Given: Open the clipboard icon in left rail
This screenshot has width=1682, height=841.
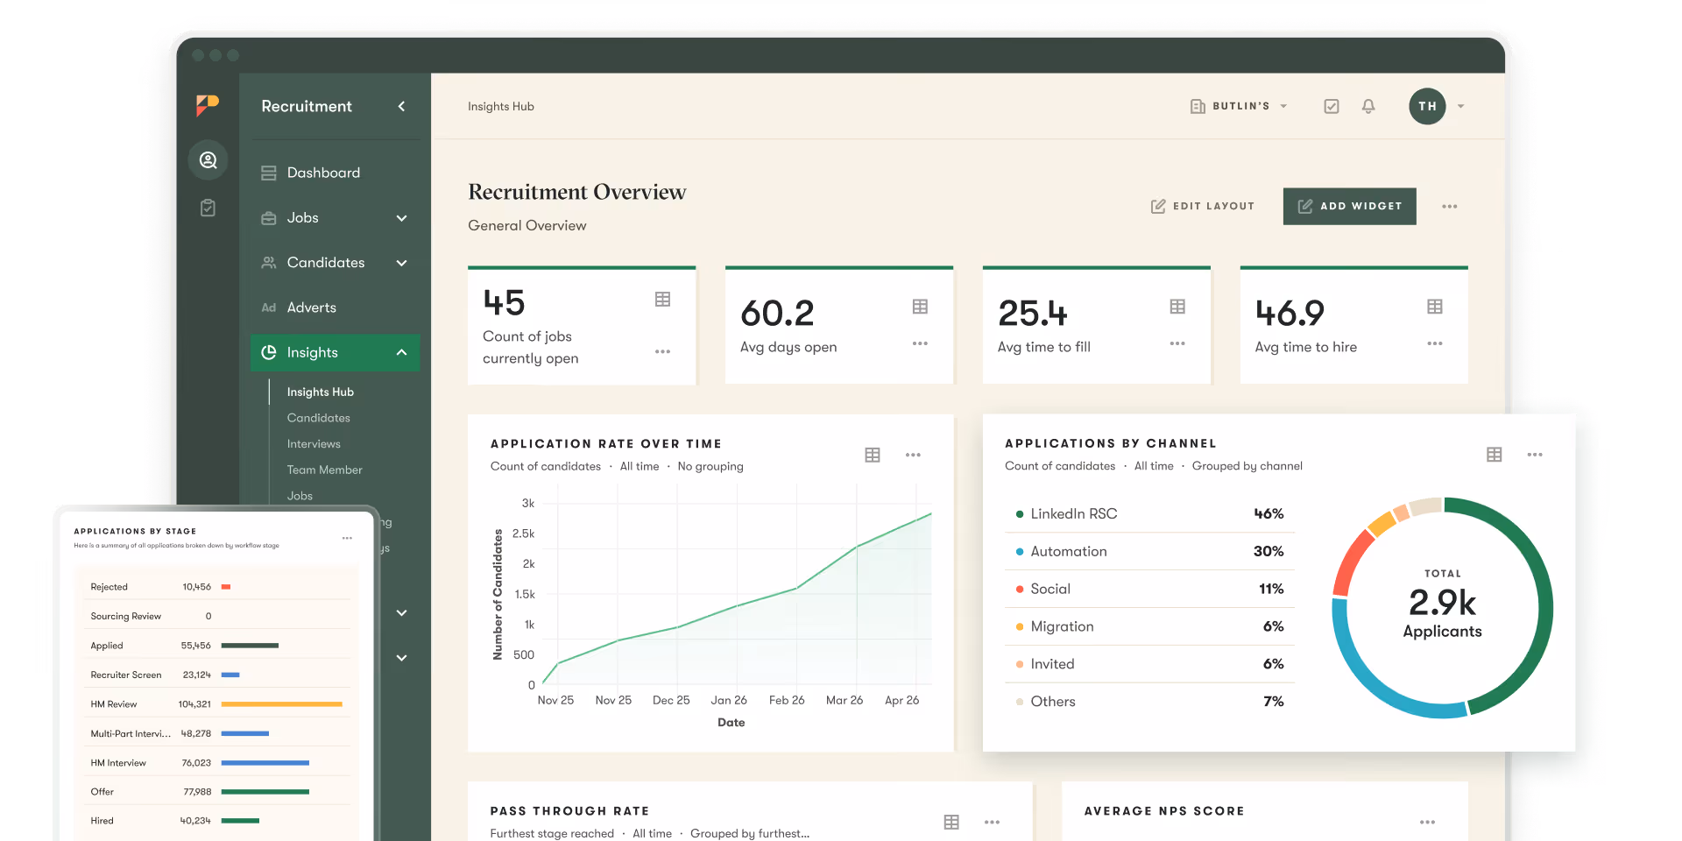Looking at the screenshot, I should coord(208,208).
